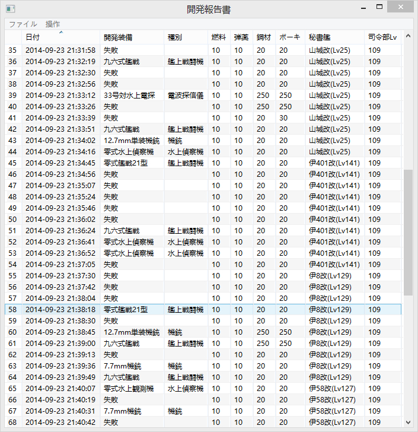The width and height of the screenshot is (418, 432).
Task: Sort by the 鋼材 column header
Action: (x=264, y=37)
